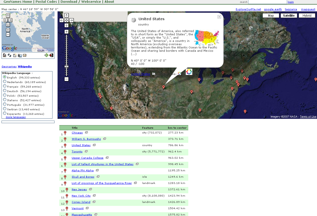Open ExploreOurPla.net link
Image resolution: width=317 pixels, height=216 pixels.
[248, 9]
